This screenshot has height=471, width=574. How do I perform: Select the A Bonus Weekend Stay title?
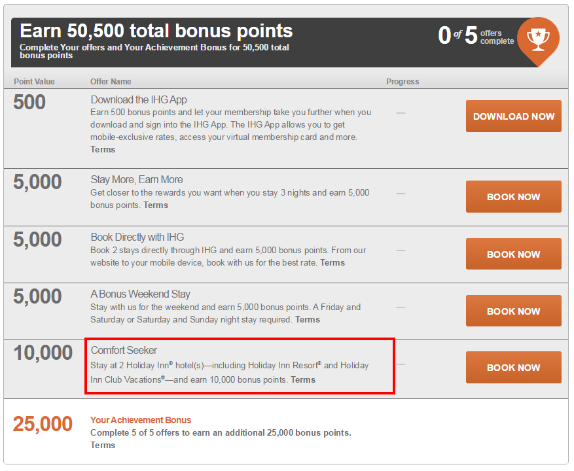(141, 294)
